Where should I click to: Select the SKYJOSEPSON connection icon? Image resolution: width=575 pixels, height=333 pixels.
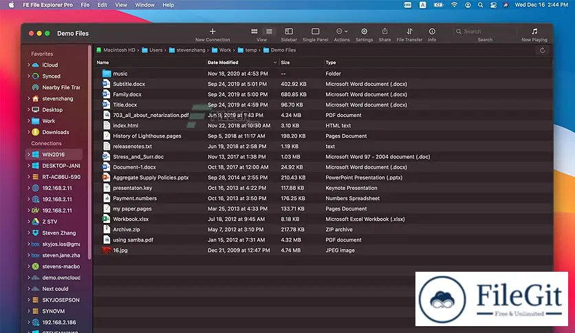pos(36,300)
